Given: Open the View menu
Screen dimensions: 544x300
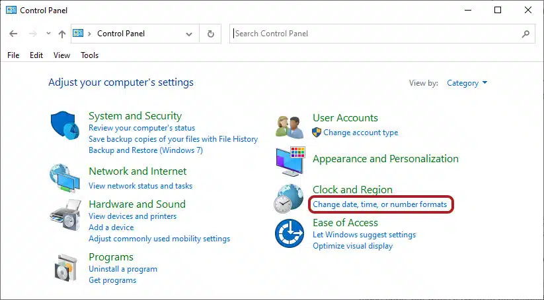Looking at the screenshot, I should click(x=61, y=55).
